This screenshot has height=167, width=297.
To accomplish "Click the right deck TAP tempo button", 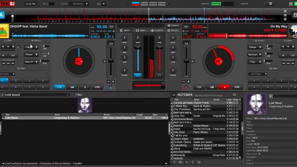I will tap(186, 27).
